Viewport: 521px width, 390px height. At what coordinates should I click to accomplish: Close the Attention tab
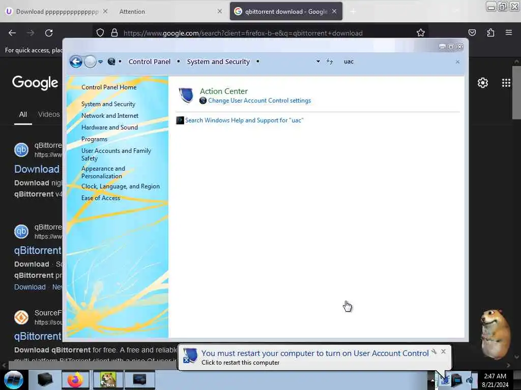[x=220, y=11]
